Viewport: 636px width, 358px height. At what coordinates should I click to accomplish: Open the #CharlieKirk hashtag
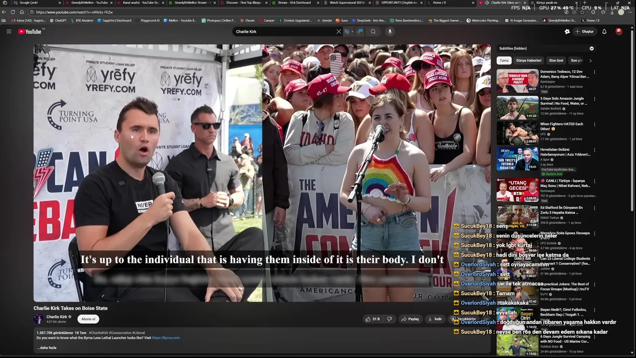coord(98,333)
